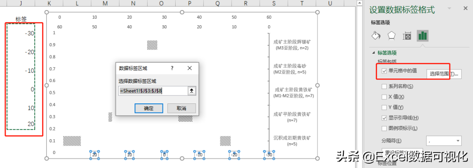The image size is (473, 168).
Task: Click the chart data label -10 at bottom
Action: tap(199, 155)
